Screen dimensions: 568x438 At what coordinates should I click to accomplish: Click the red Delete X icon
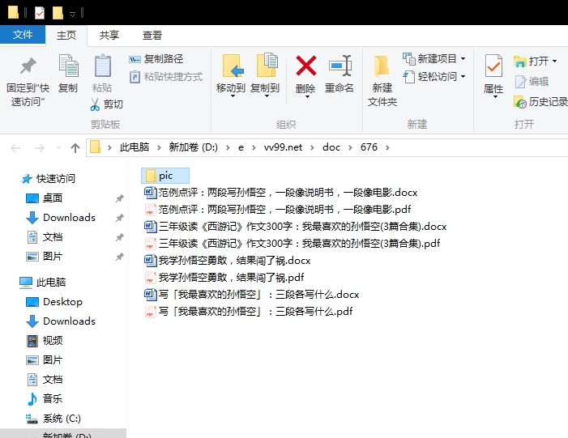306,66
